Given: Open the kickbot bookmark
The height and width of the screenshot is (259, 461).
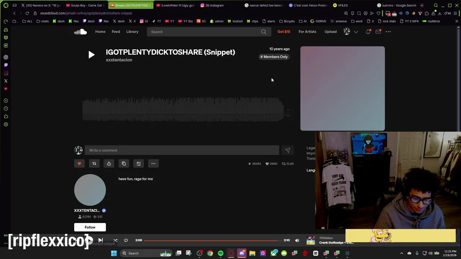Looking at the screenshot, I should click(235, 21).
